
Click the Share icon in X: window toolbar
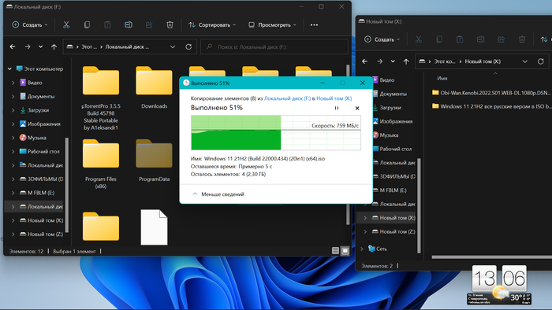pyautogui.click(x=502, y=39)
